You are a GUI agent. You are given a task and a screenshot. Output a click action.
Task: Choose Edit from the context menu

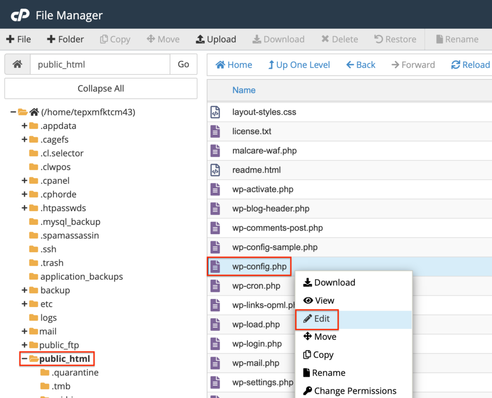[x=354, y=319]
